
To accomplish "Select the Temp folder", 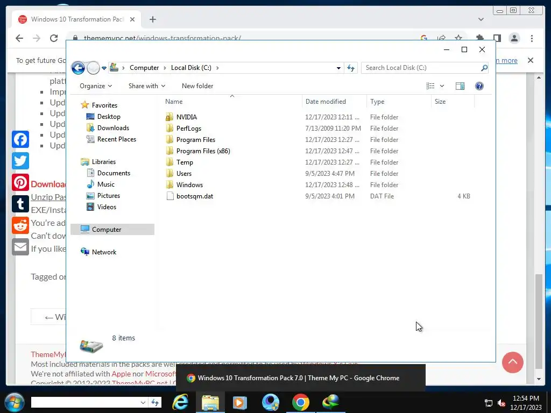I will (185, 162).
